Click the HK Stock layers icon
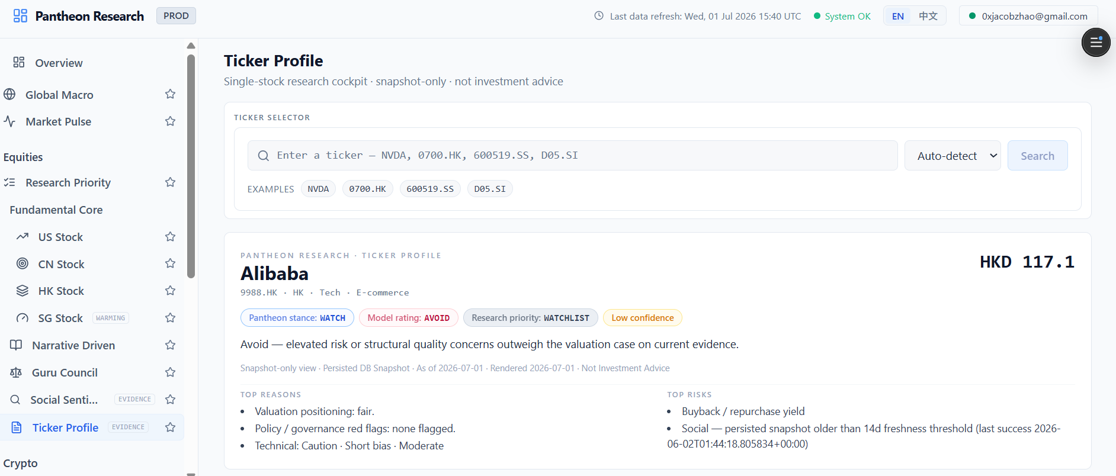Image resolution: width=1116 pixels, height=476 pixels. pyautogui.click(x=23, y=291)
